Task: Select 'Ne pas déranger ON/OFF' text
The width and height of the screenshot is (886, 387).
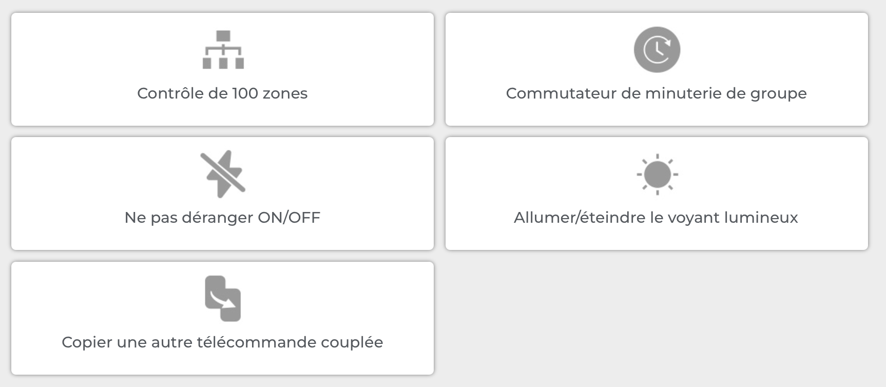Action: pyautogui.click(x=222, y=218)
